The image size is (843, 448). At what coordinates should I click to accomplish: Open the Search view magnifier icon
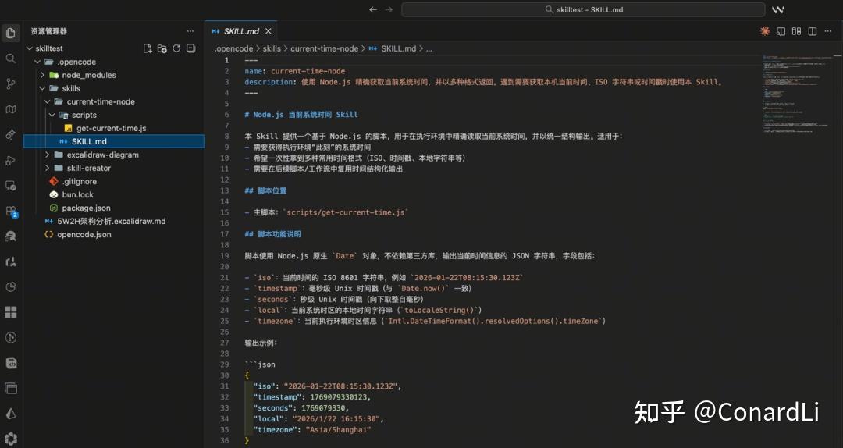[10, 59]
